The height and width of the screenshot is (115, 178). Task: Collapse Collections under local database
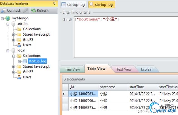pos(14,56)
